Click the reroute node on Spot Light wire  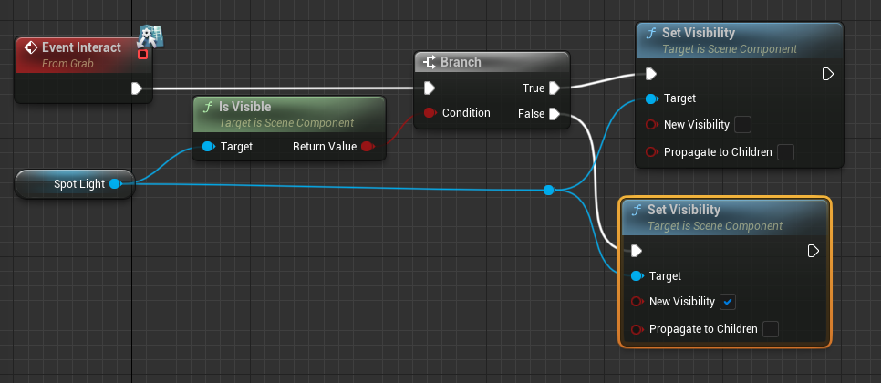(x=549, y=191)
